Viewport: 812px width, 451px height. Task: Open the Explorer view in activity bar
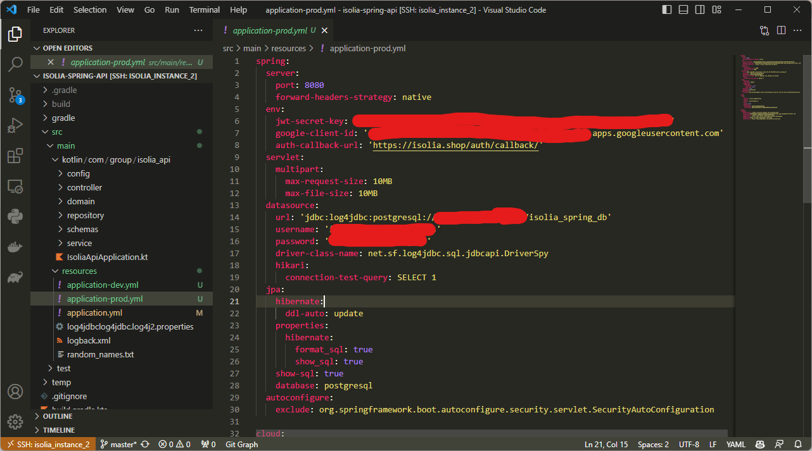15,34
